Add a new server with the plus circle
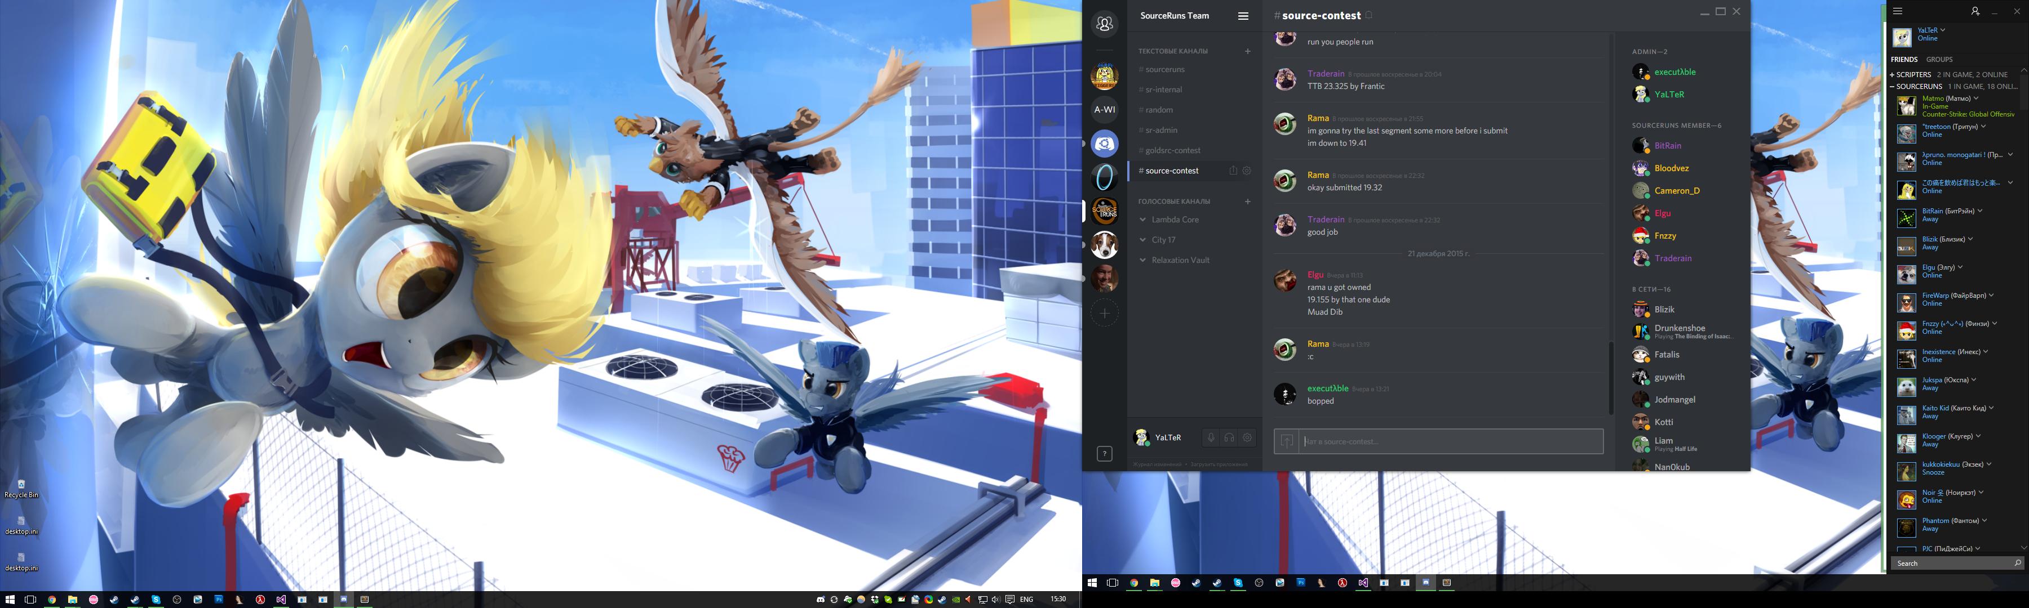Viewport: 2029px width, 608px height. tap(1104, 313)
